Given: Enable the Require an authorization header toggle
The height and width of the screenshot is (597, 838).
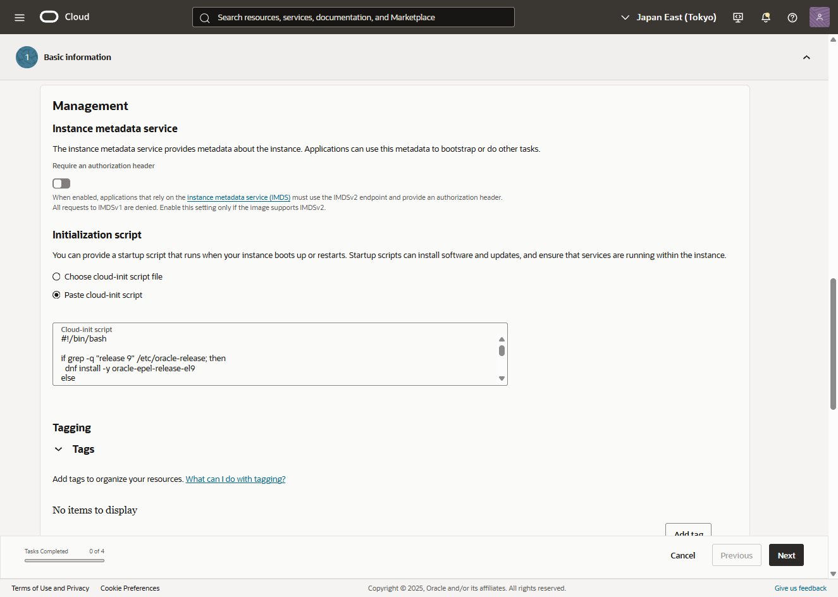Looking at the screenshot, I should [61, 183].
